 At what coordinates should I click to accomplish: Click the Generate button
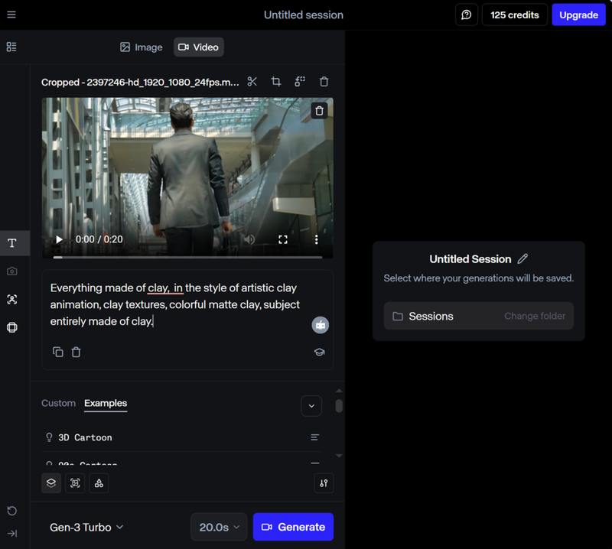pos(293,527)
